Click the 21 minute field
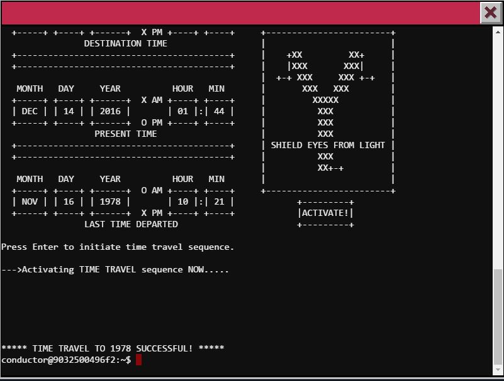 point(219,202)
